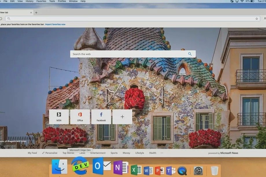Image resolution: width=266 pixels, height=177 pixels.
Task: Click the Import favorites now link
Action: pyautogui.click(x=55, y=24)
